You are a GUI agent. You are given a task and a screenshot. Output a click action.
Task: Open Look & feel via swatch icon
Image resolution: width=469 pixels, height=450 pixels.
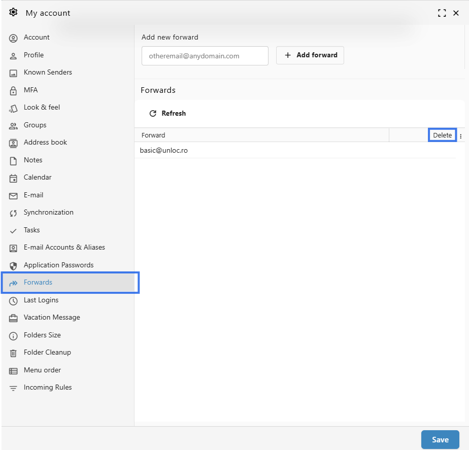pos(13,108)
